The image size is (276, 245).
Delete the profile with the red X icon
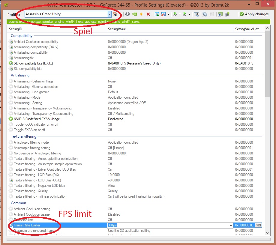(148, 14)
